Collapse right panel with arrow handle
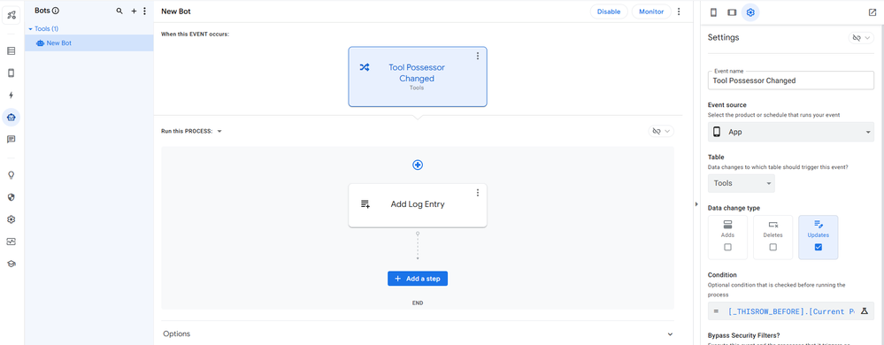Image resolution: width=884 pixels, height=345 pixels. 696,204
